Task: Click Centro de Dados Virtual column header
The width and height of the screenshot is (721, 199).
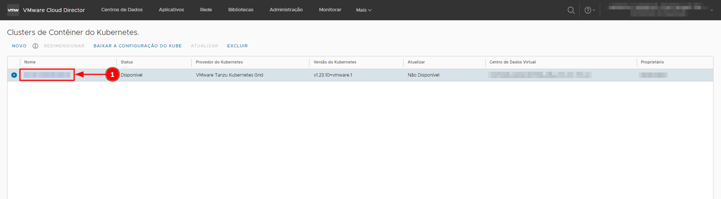Action: 512,62
